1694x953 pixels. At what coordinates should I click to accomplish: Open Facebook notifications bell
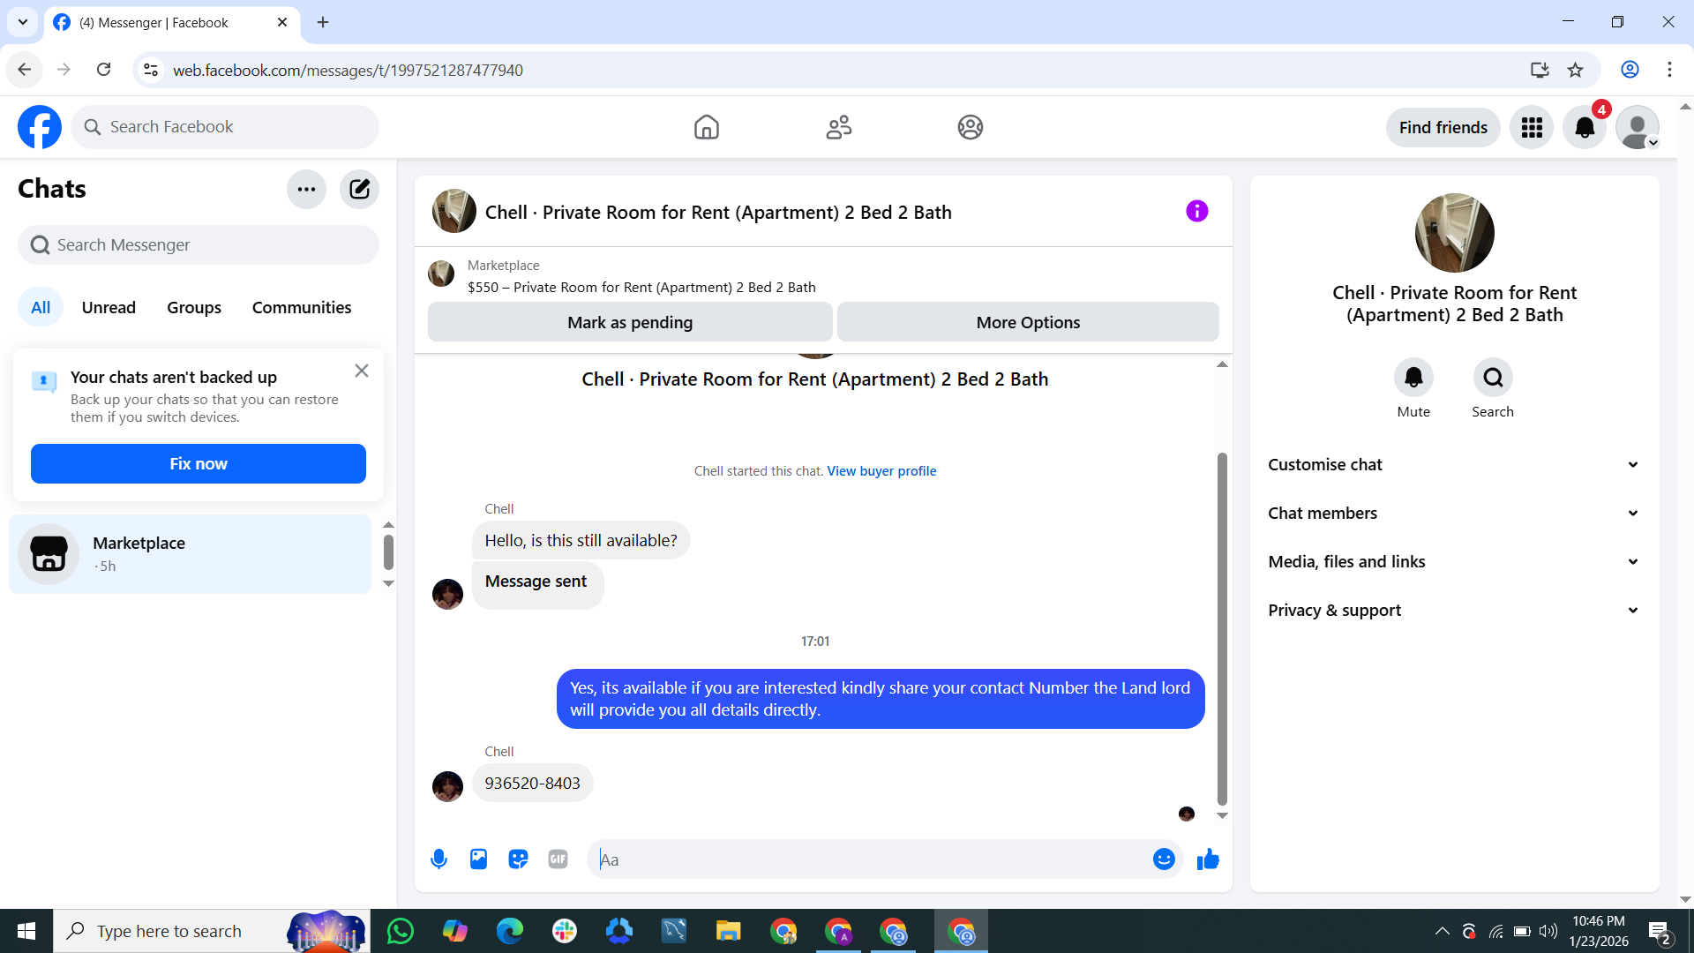coord(1585,127)
